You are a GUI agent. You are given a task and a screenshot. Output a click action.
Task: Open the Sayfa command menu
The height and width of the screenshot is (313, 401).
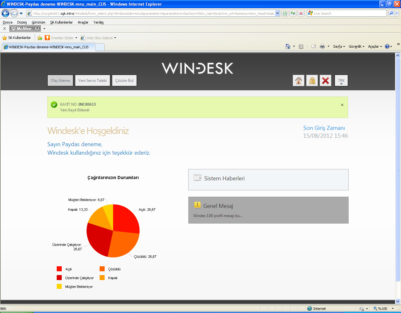click(339, 46)
